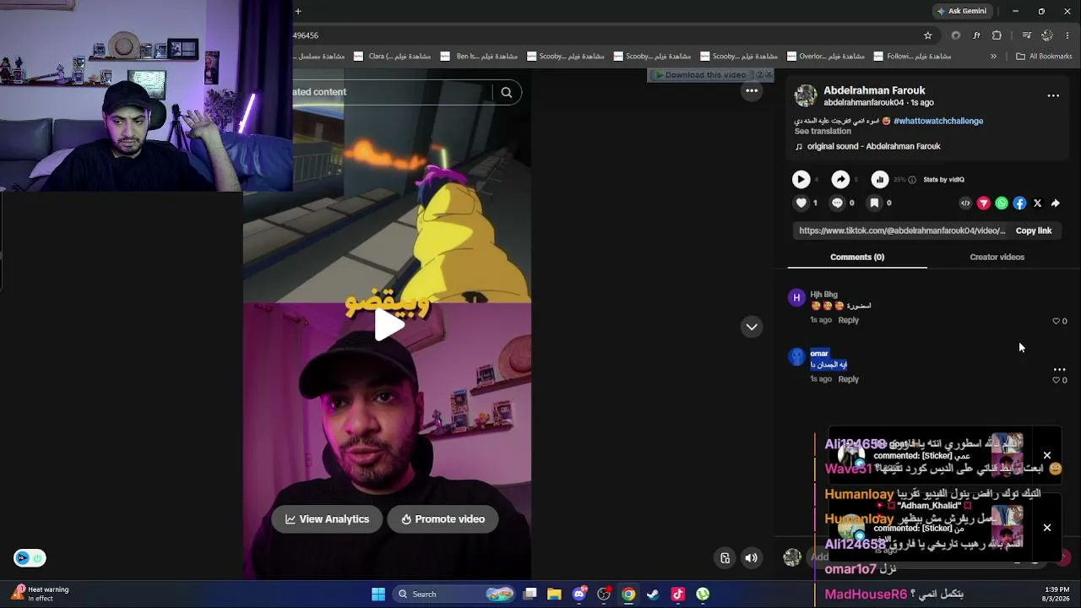Close the upper sticker comment notification
Viewport: 1081px width, 608px height.
click(x=1047, y=455)
